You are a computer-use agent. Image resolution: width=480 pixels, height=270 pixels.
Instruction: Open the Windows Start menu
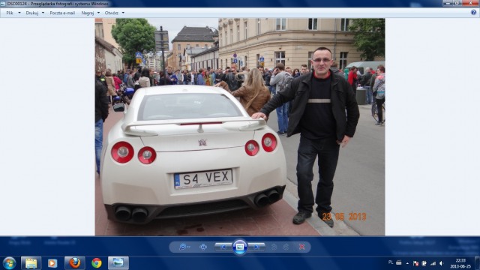tap(9, 263)
